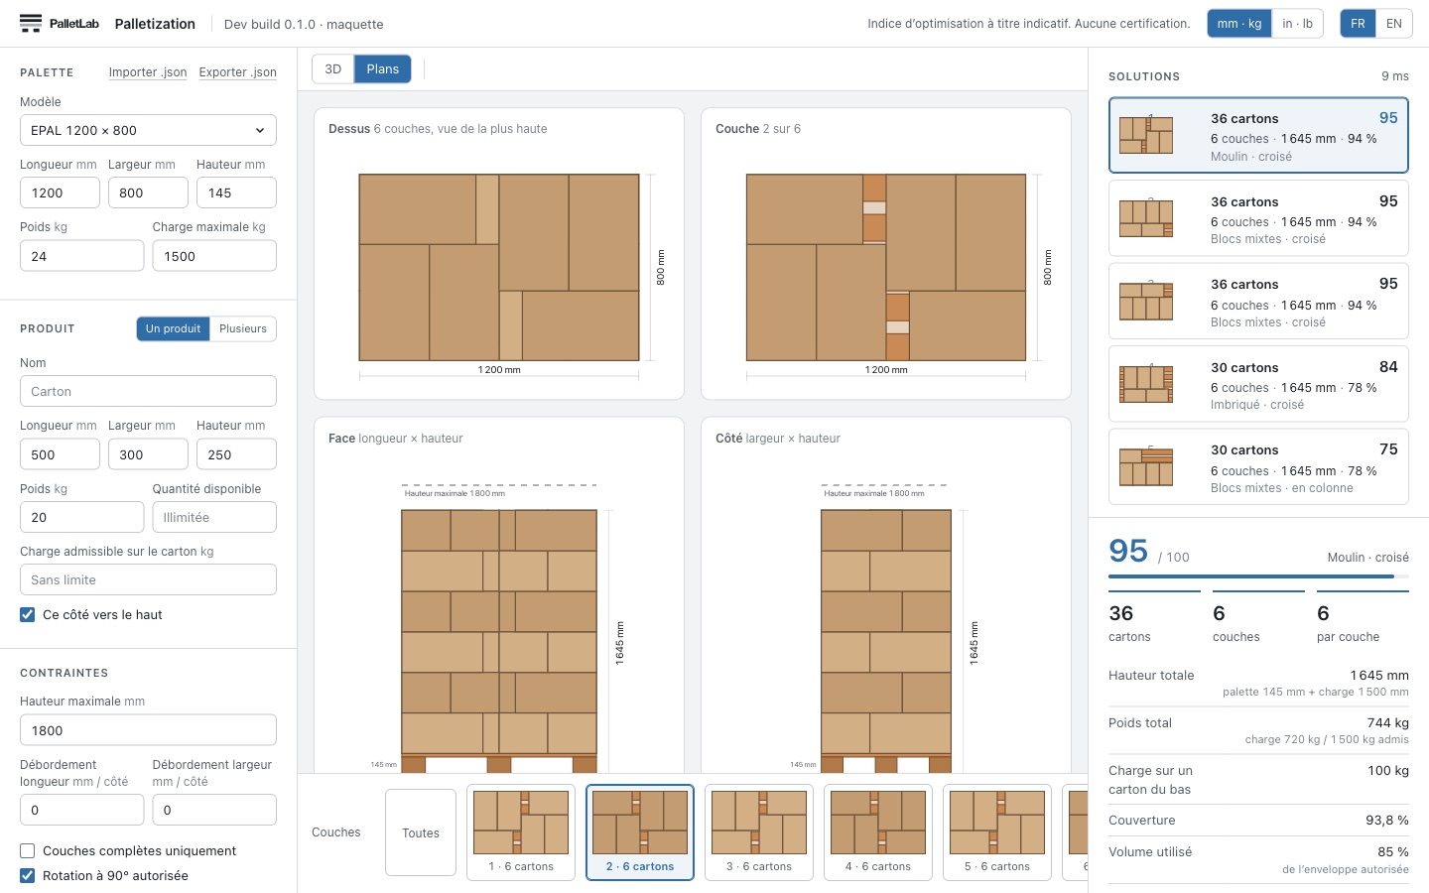Click the 'Importer .json' link

(x=148, y=72)
